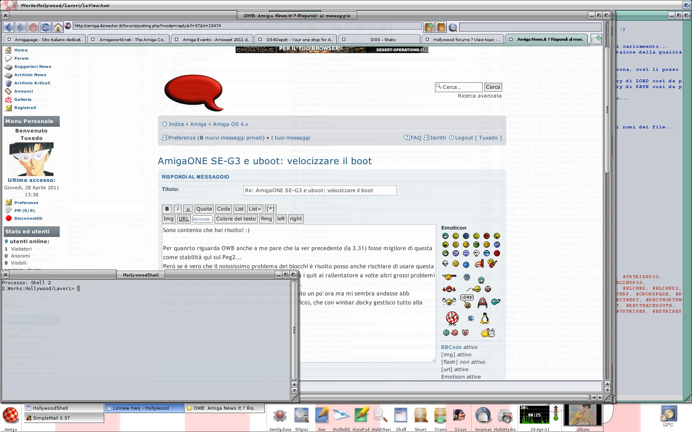Insert the Amiga boing ball emoticon
The image size is (692, 432).
click(x=452, y=318)
